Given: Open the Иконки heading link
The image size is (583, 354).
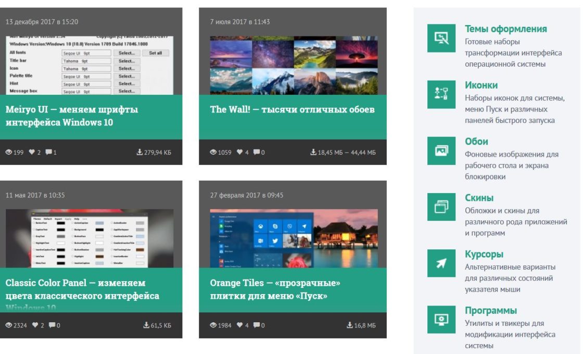Looking at the screenshot, I should click(x=481, y=85).
